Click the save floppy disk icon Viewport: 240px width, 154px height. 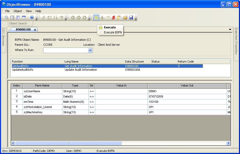pos(131,18)
